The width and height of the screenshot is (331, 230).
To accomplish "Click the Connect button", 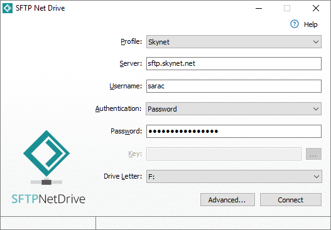I will [x=291, y=200].
